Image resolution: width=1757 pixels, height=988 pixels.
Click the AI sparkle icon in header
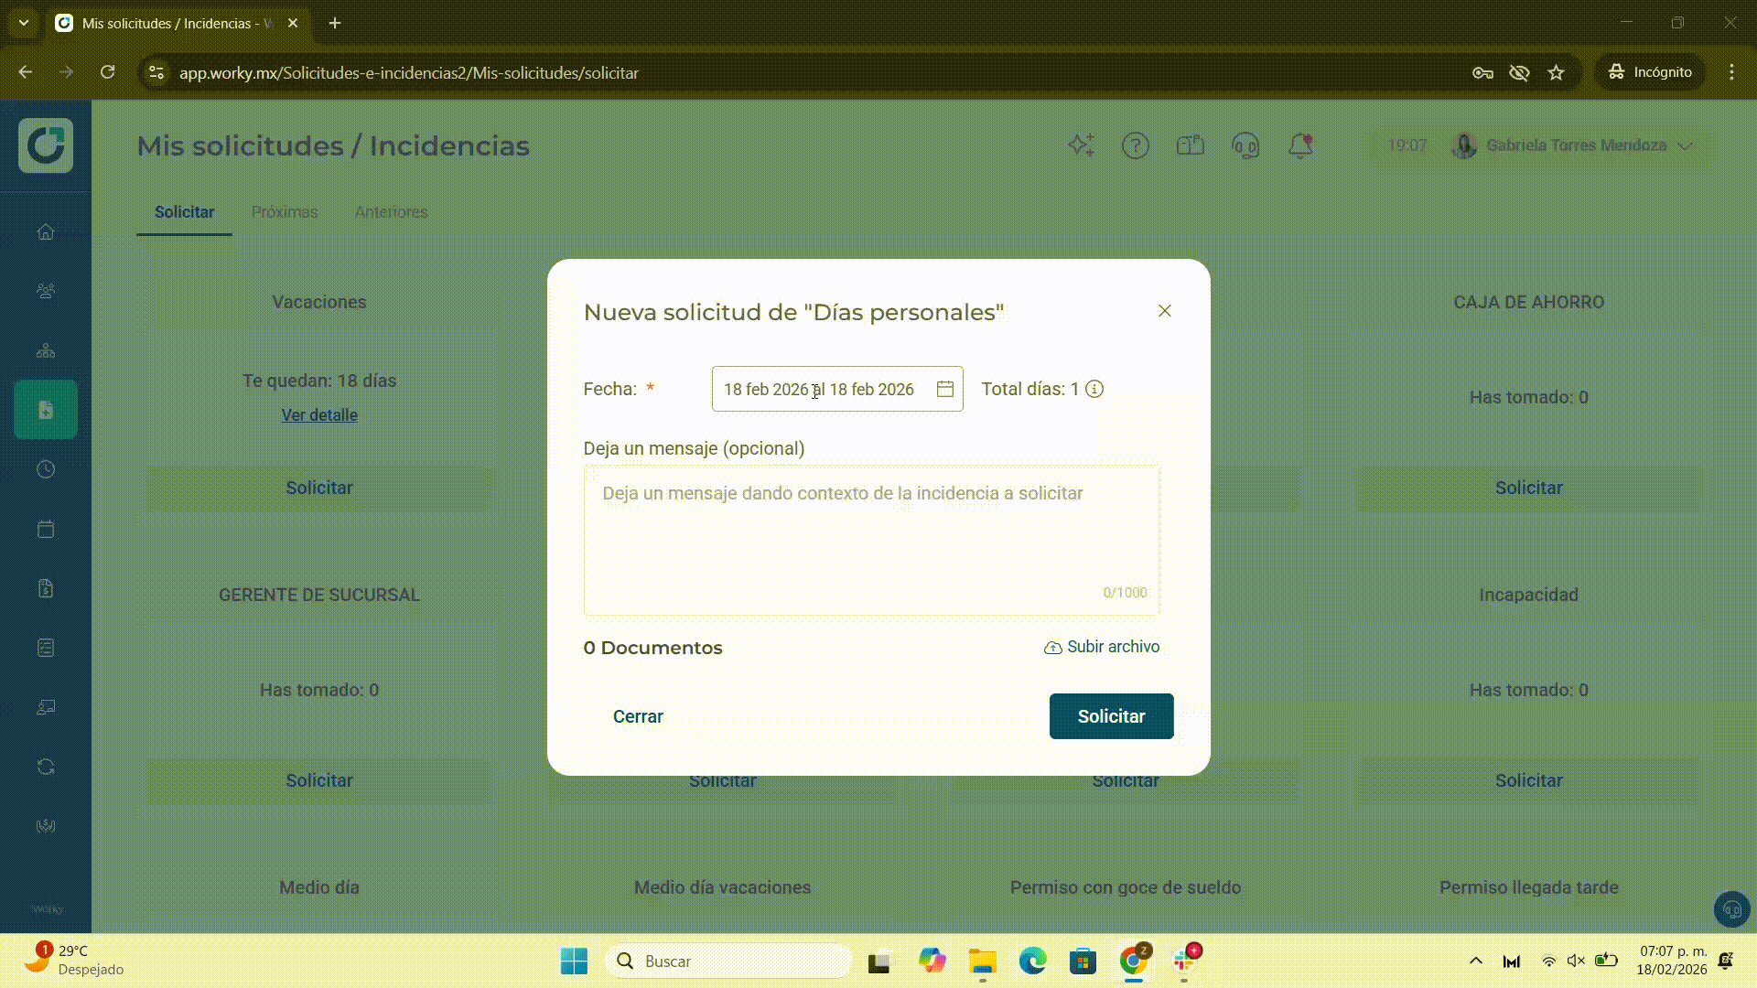(1081, 145)
